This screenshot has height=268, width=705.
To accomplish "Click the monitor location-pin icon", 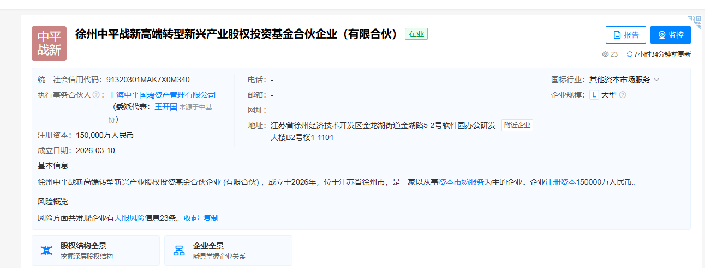I will (662, 35).
